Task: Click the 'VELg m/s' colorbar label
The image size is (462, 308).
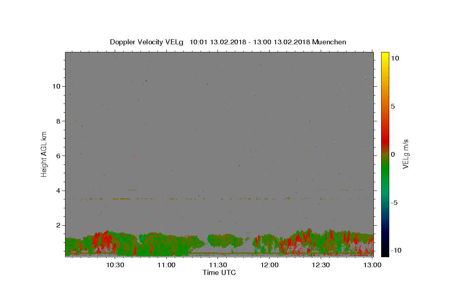Action: (x=405, y=154)
